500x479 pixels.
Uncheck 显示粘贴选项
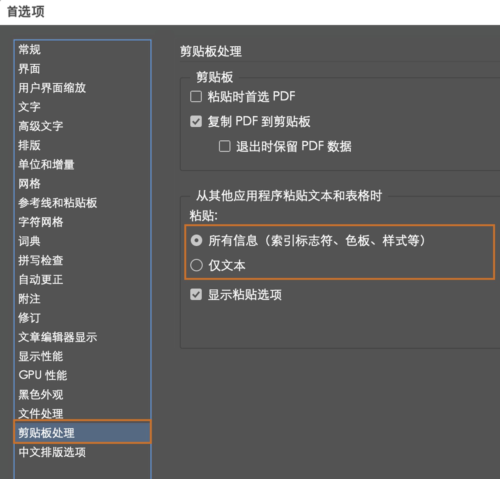tap(196, 294)
